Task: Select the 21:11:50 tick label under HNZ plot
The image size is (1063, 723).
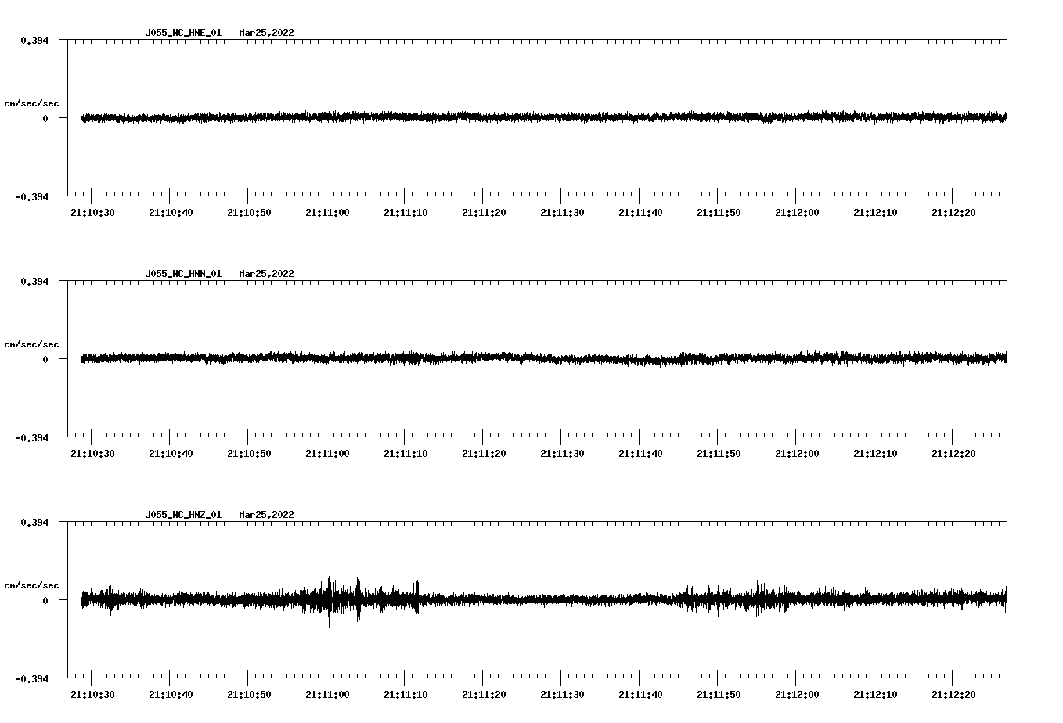Action: coord(719,695)
